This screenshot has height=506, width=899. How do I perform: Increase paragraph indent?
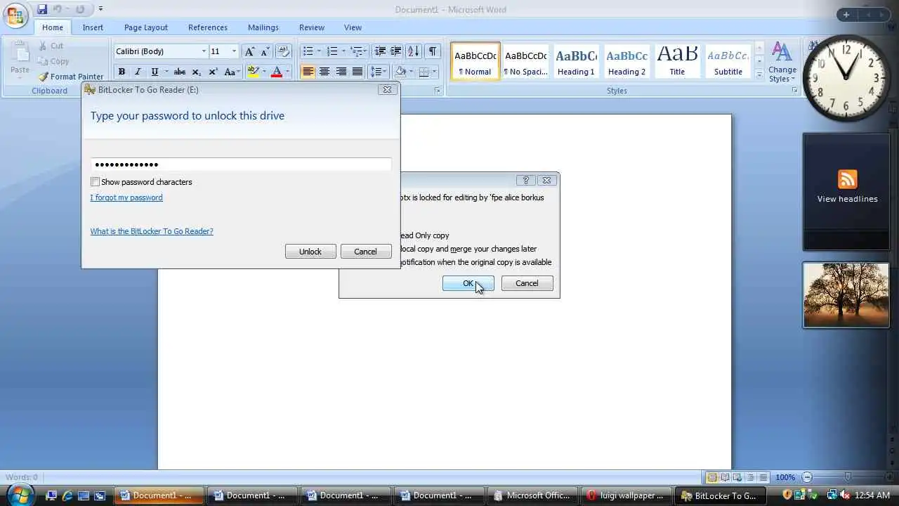pyautogui.click(x=396, y=51)
